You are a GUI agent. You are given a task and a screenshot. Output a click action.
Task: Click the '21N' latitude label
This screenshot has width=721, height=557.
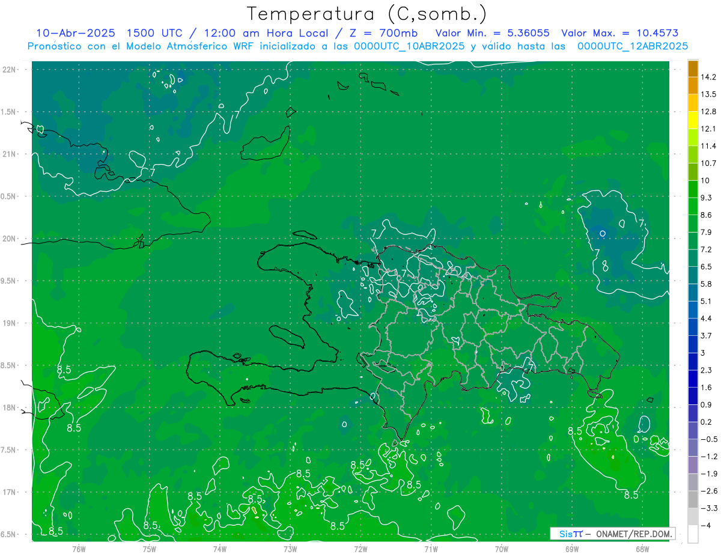10,154
